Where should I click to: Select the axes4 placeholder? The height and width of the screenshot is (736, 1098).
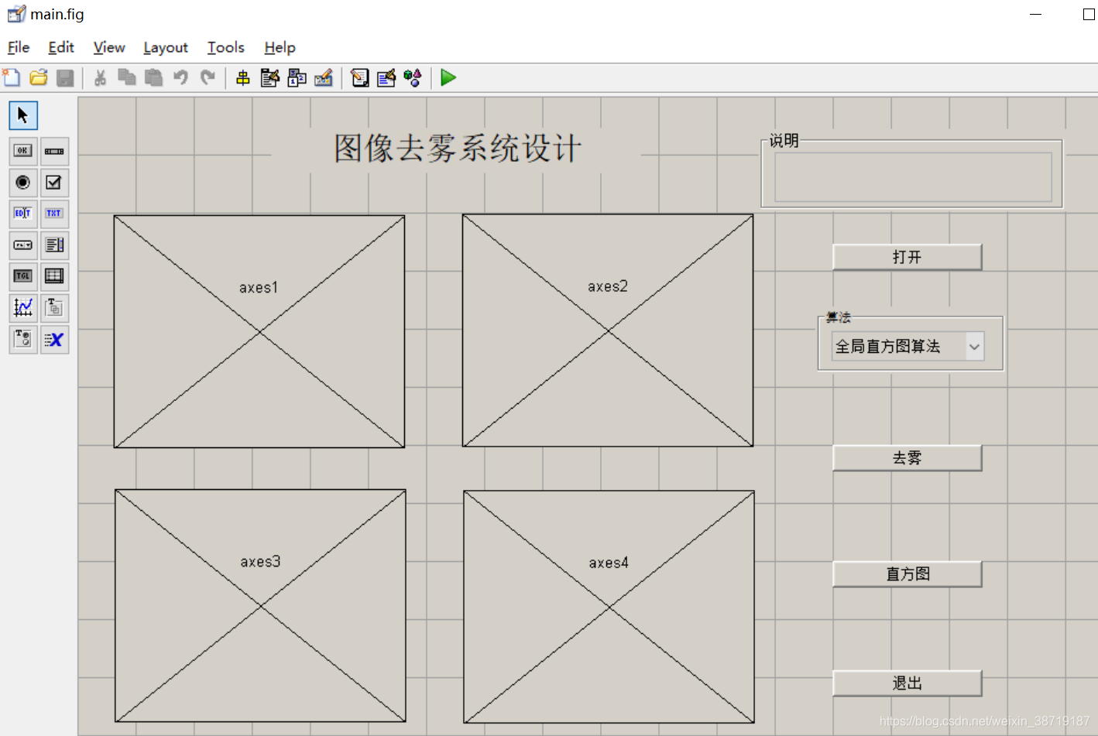609,607
